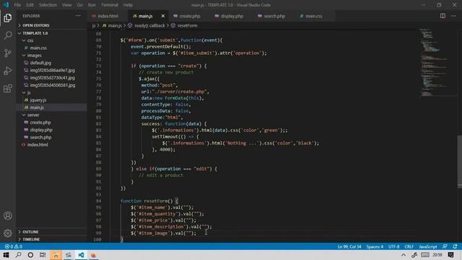Open the View menu
This screenshot has width=462, height=260.
tap(67, 5)
